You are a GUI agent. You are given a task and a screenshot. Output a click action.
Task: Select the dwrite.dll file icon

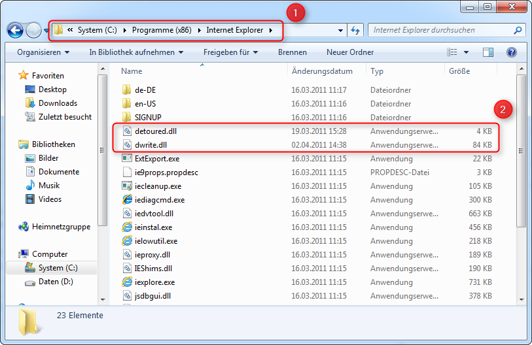(127, 144)
